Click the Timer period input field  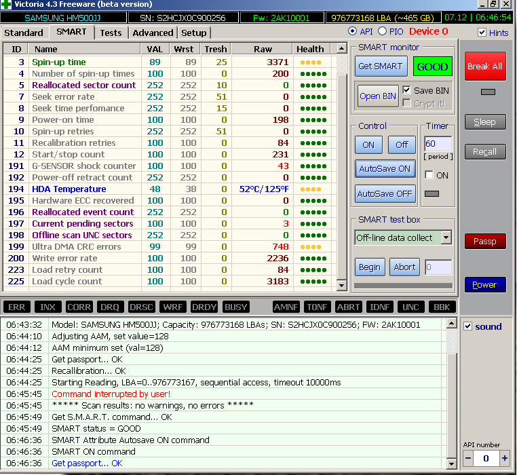(x=438, y=144)
